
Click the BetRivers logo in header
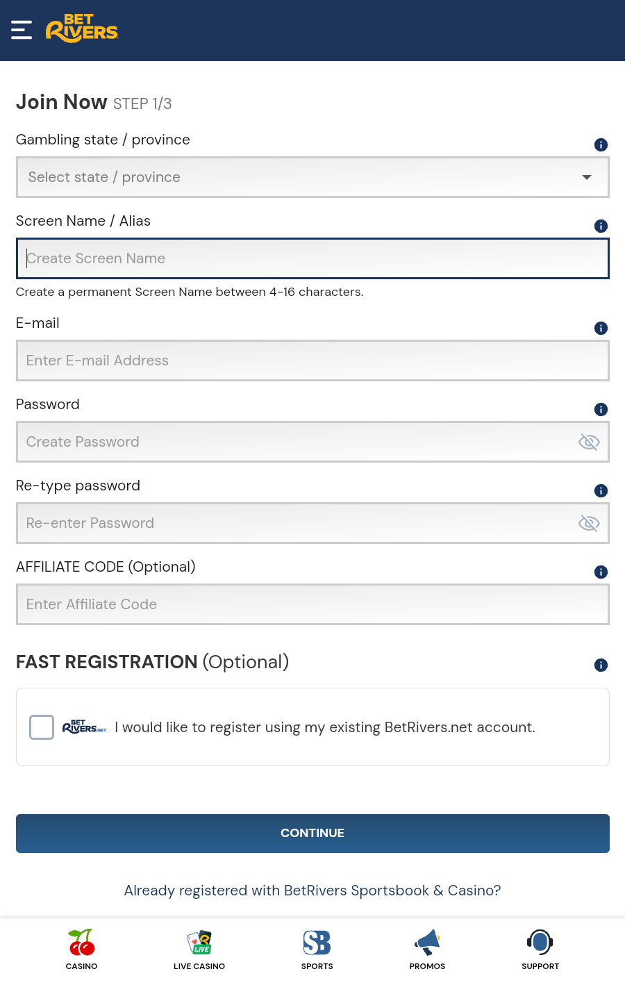click(82, 28)
